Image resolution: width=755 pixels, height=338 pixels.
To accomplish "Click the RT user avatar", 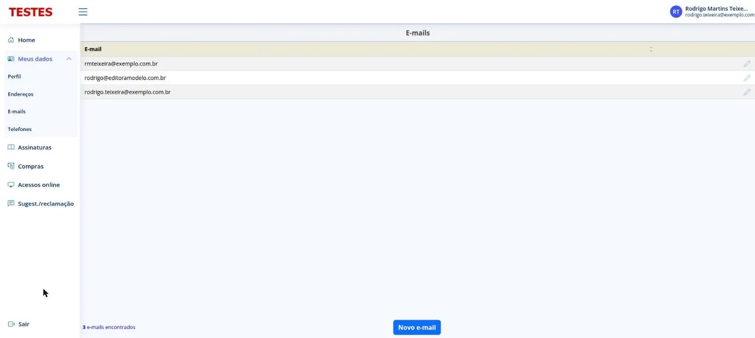I will 676,12.
